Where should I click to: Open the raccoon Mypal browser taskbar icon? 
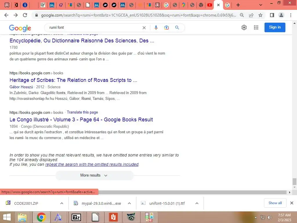[x=131, y=217]
